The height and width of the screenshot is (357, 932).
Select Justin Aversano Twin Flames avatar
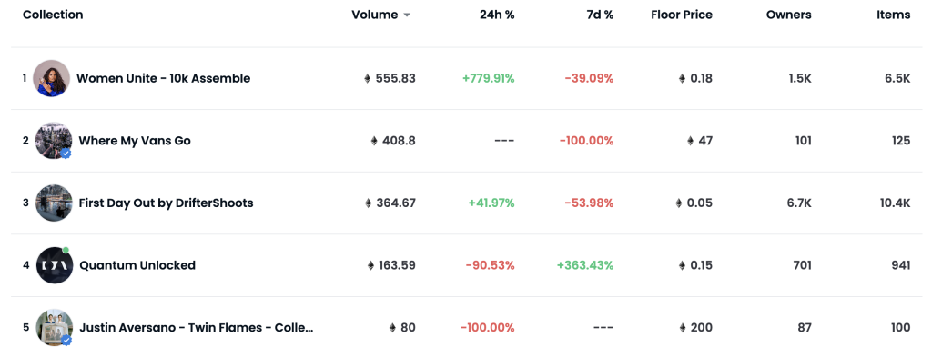point(54,327)
